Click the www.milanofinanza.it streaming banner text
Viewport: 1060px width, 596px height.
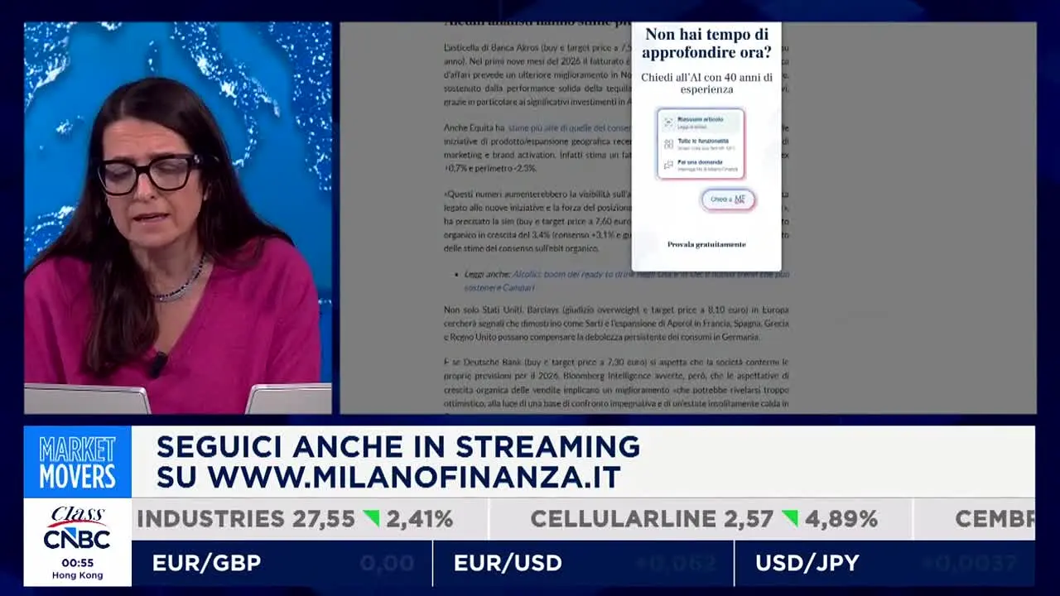click(397, 462)
